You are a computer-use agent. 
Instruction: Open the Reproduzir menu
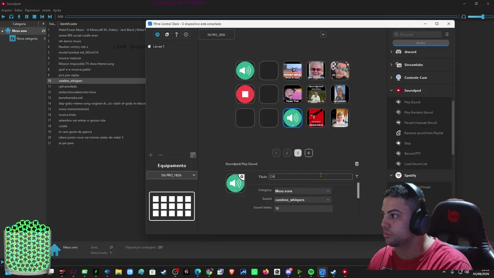(32, 10)
